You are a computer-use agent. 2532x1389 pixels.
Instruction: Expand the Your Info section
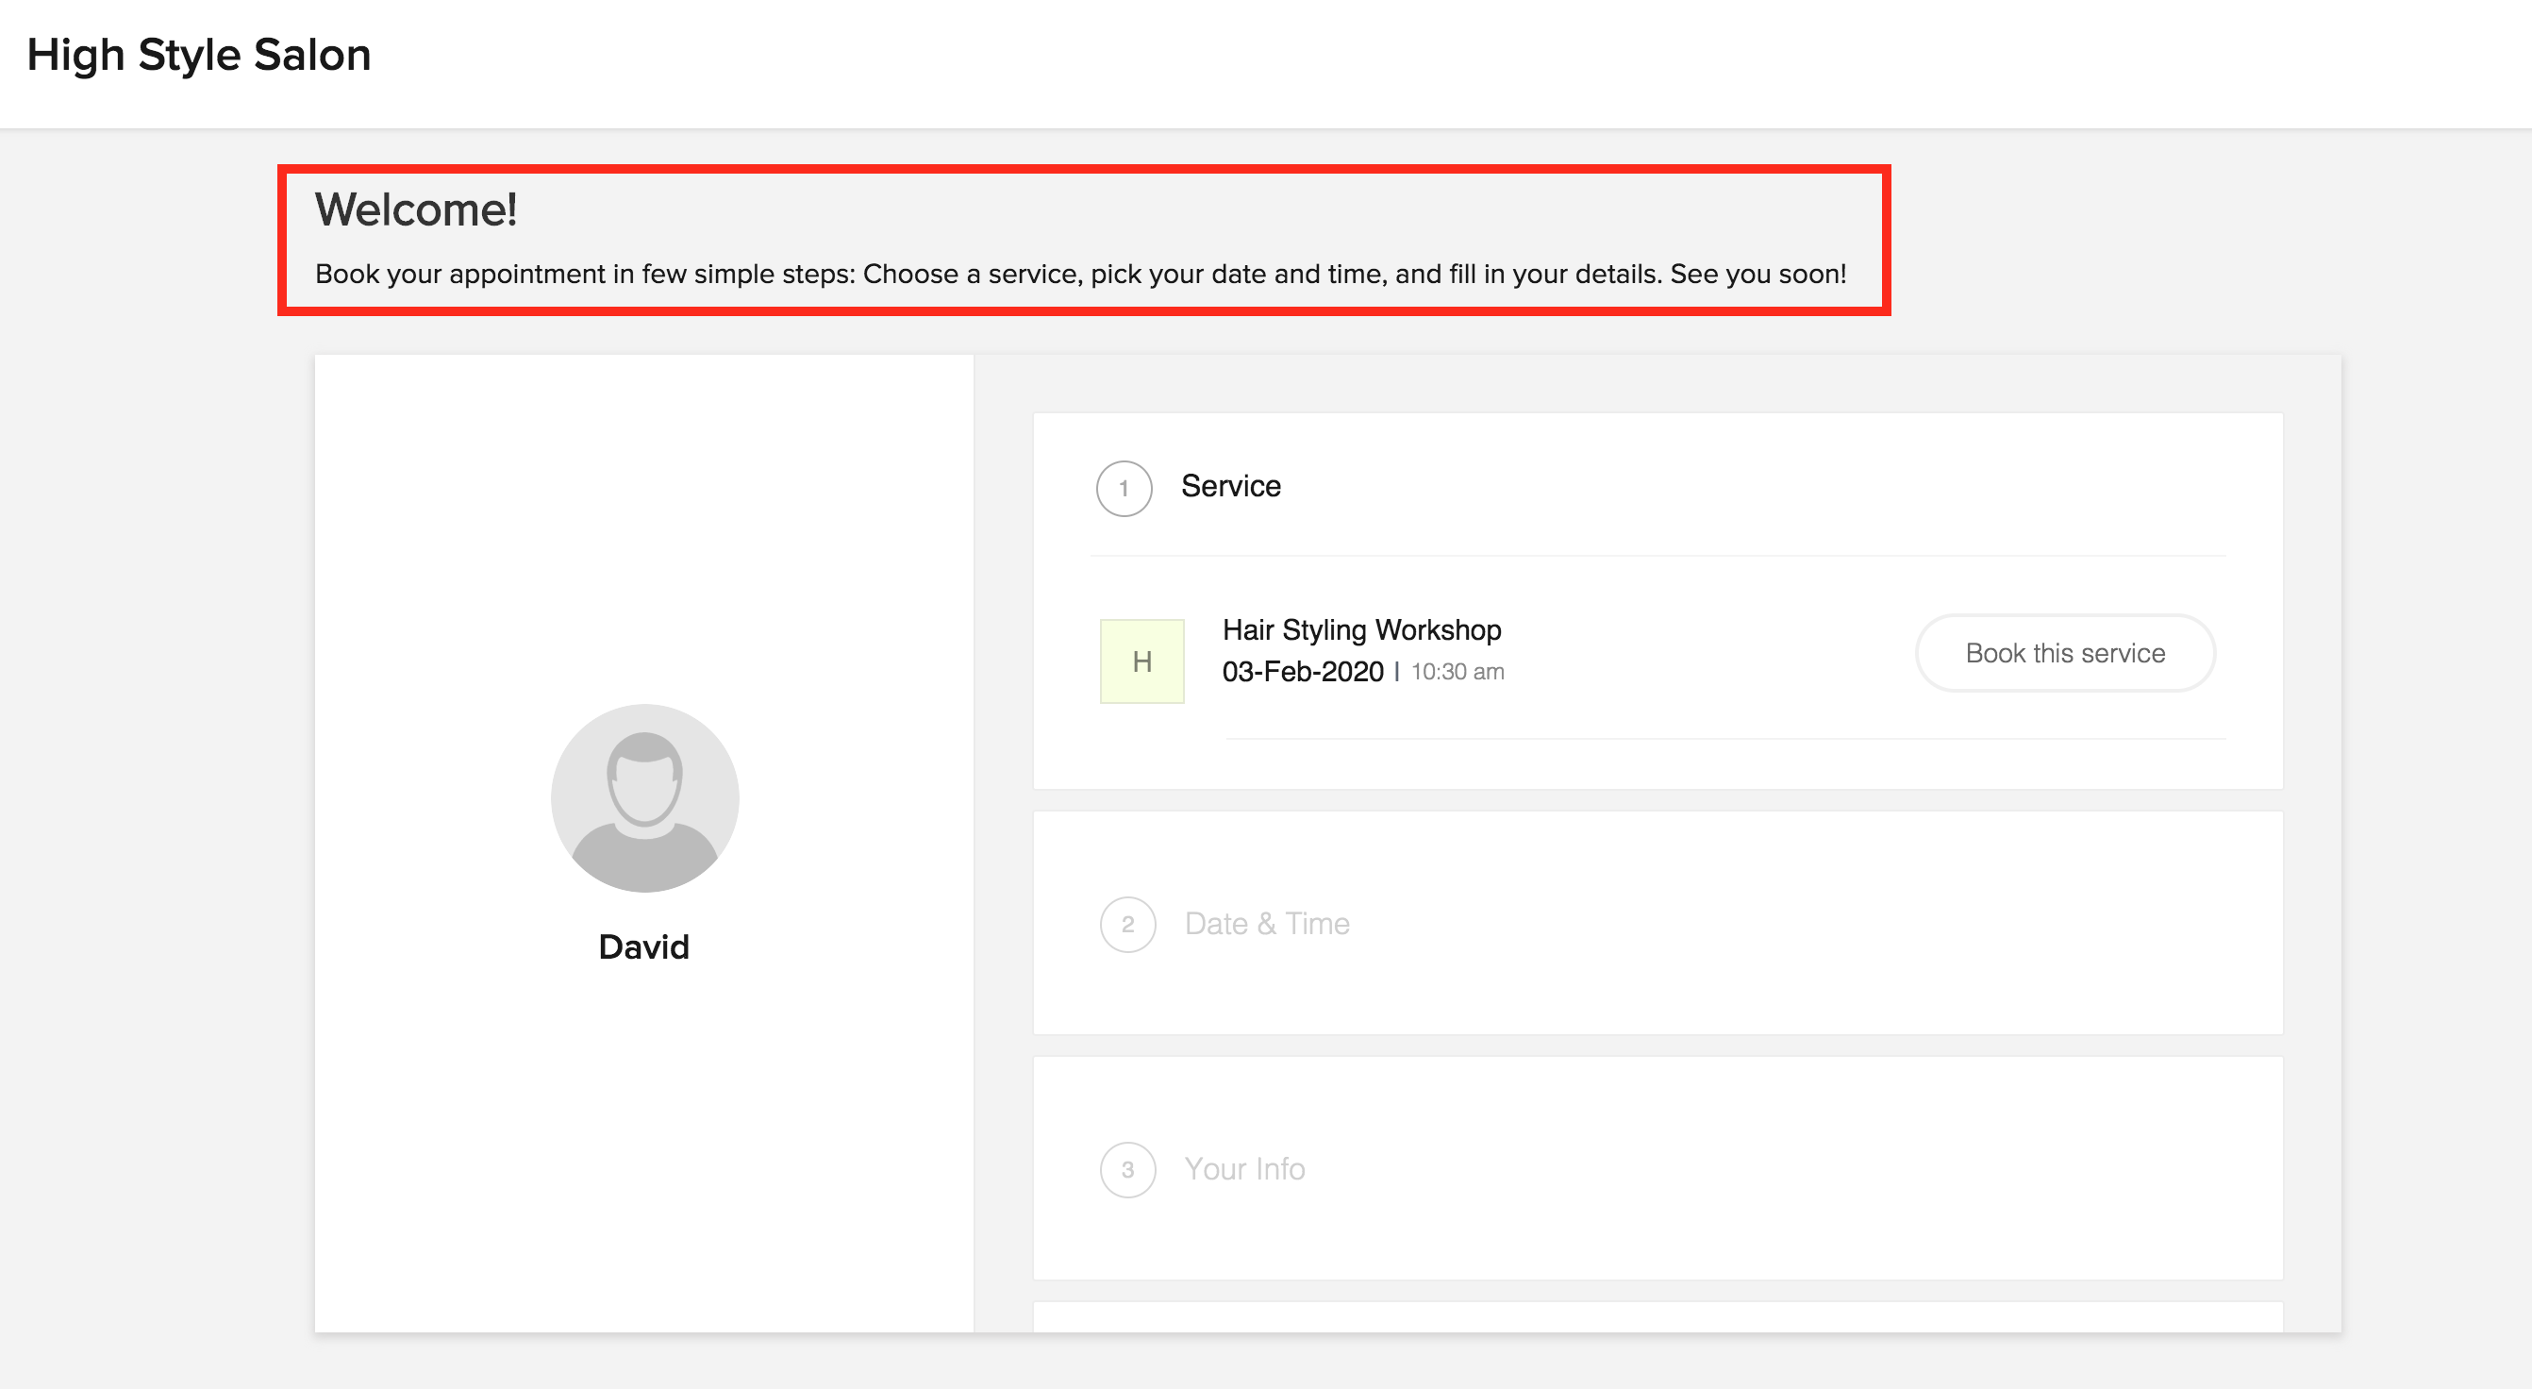point(1244,1170)
